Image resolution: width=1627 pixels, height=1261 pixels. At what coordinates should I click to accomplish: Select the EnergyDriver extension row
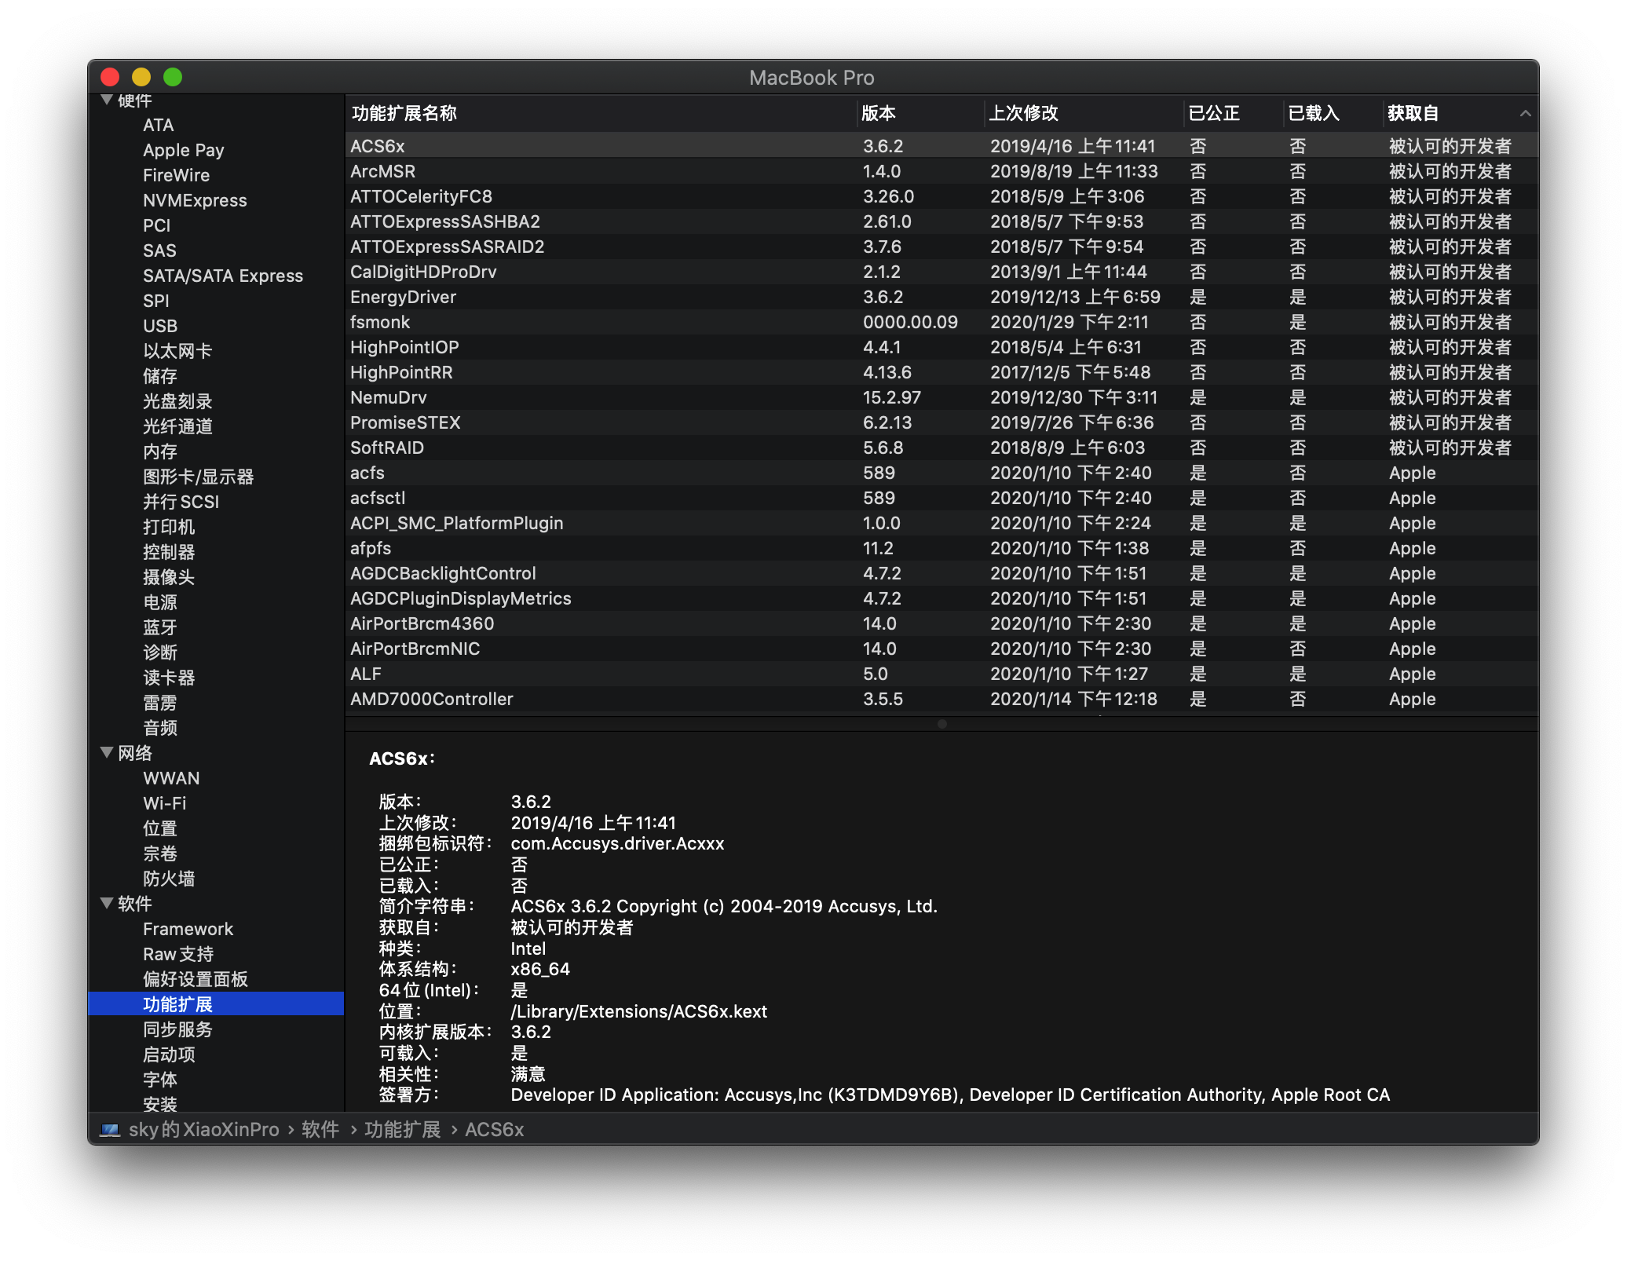941,297
